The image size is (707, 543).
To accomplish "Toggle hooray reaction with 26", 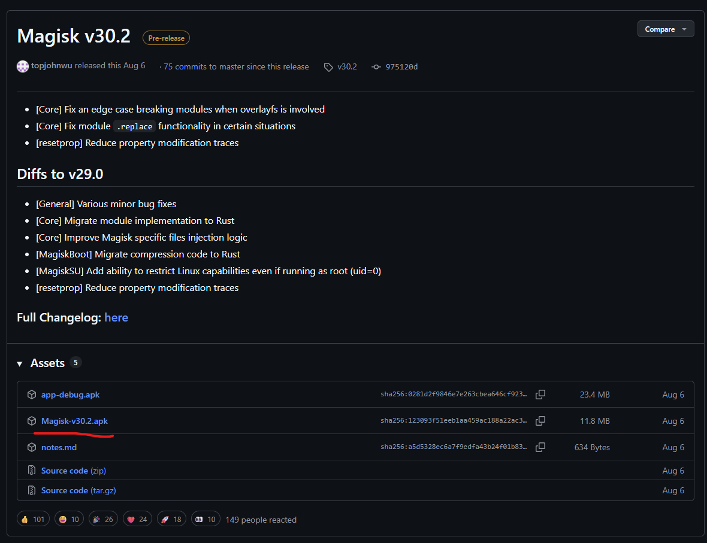I will point(103,519).
